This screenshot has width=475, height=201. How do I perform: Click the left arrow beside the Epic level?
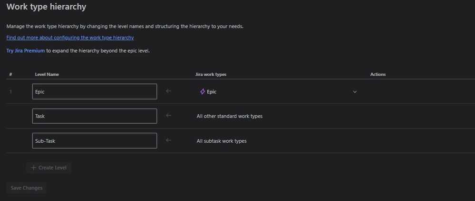point(169,91)
